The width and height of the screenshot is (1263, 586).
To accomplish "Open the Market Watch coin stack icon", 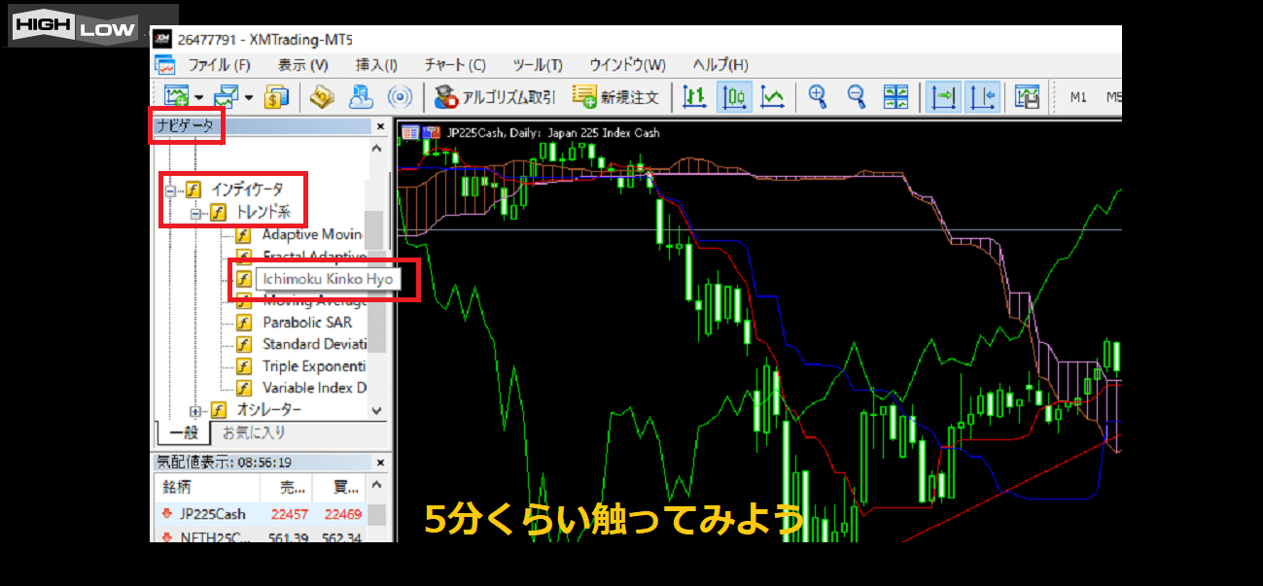I will click(x=277, y=96).
